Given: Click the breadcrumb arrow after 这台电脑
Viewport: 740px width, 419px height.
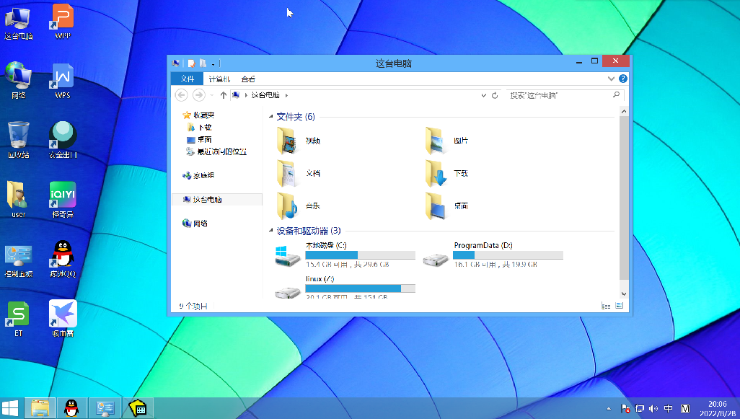Looking at the screenshot, I should pos(286,95).
